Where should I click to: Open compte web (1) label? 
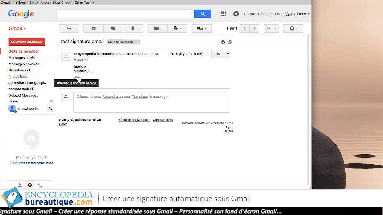click(21, 89)
